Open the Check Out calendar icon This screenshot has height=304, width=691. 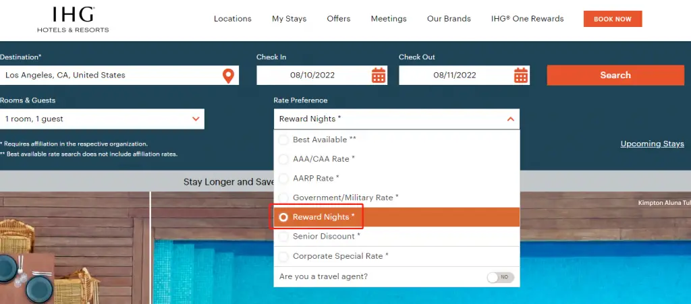coord(520,75)
